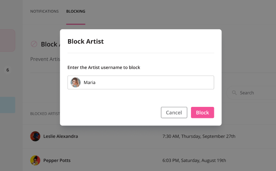The image size is (276, 171).
Task: Select the pink highlighted sidebar item
Action: pos(8,40)
